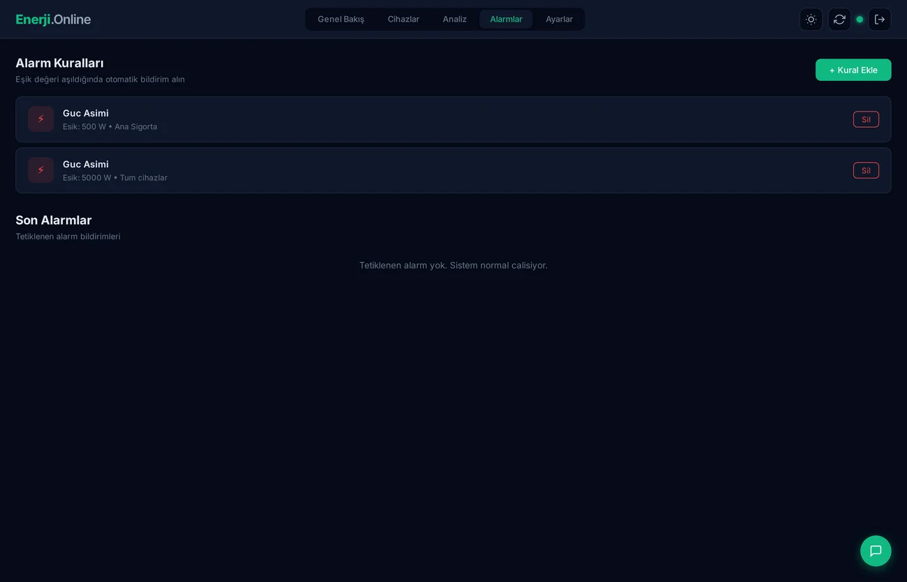Click the + Kural Ekle button
Image resolution: width=907 pixels, height=582 pixels.
853,70
